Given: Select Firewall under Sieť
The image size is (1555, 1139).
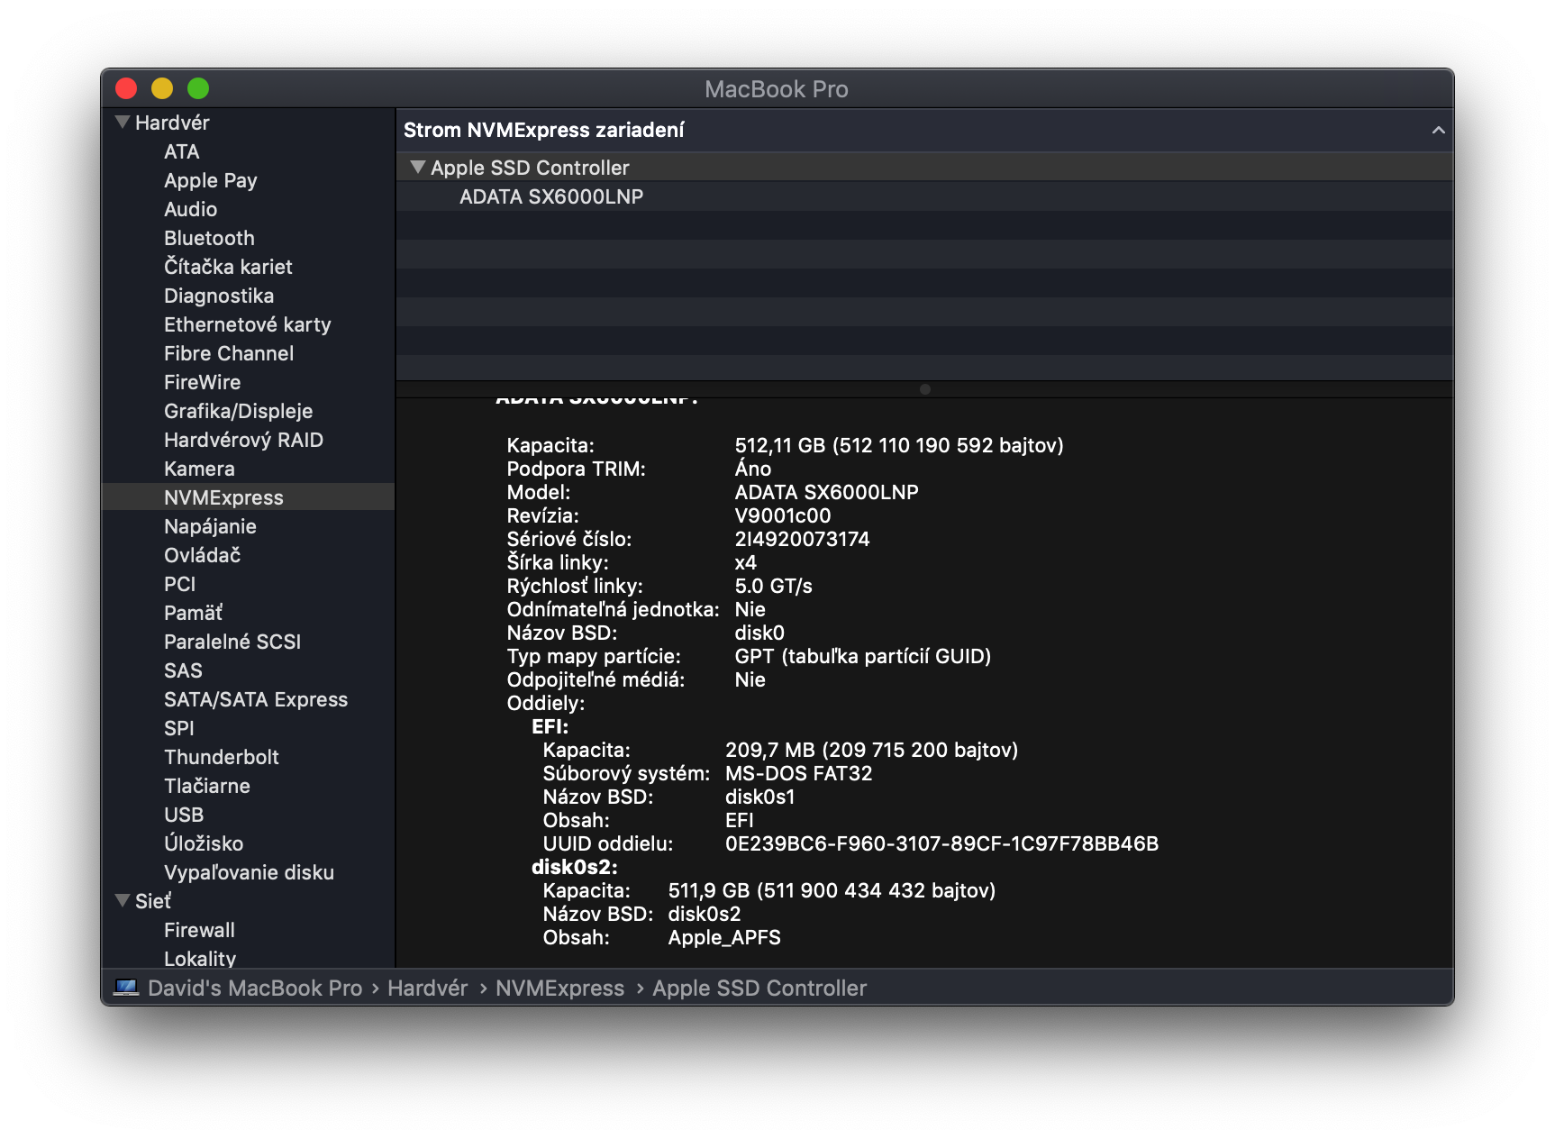Looking at the screenshot, I should (199, 930).
